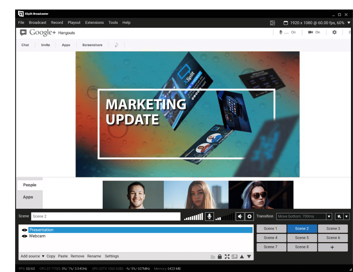Viewport: 353px width, 272px height.
Task: Switch to Scene 3
Action: point(333,228)
